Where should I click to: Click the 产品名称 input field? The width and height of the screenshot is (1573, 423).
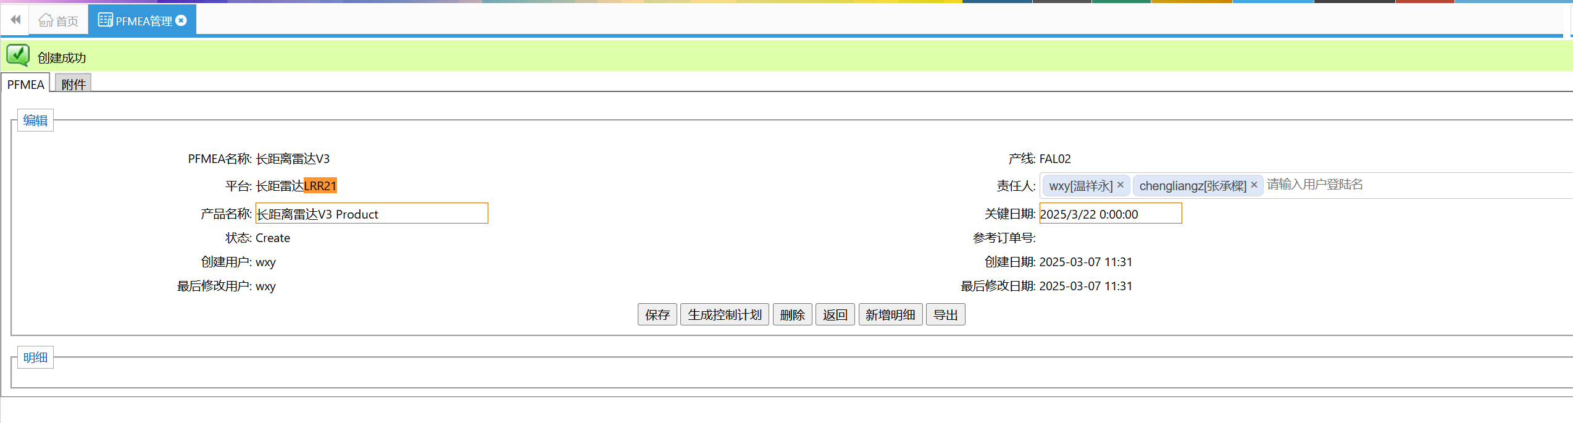(372, 214)
